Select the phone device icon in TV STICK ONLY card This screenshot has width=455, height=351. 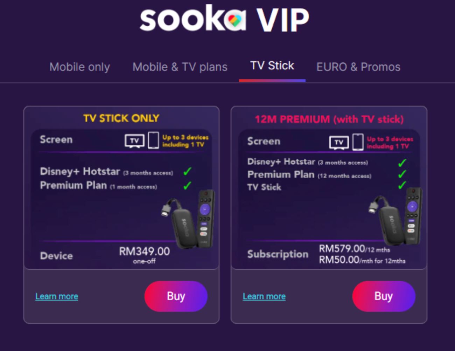[153, 140]
